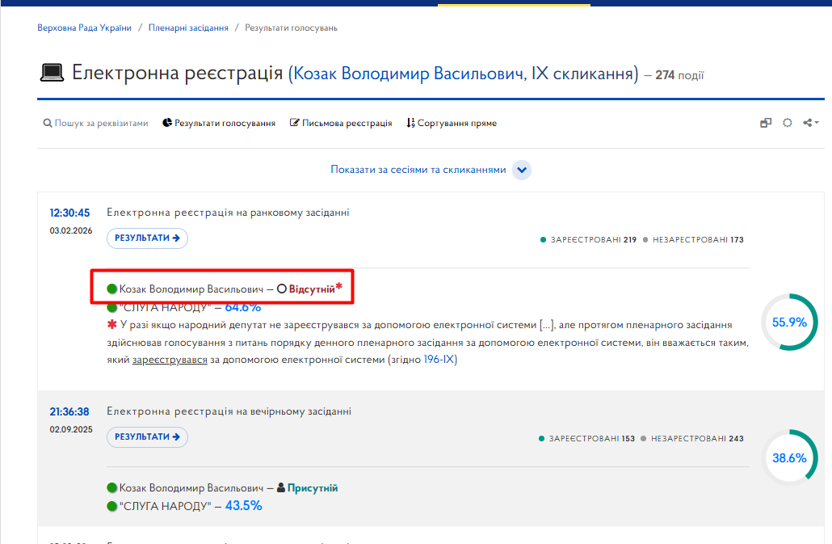Click the person icon before Присутній

[x=281, y=487]
